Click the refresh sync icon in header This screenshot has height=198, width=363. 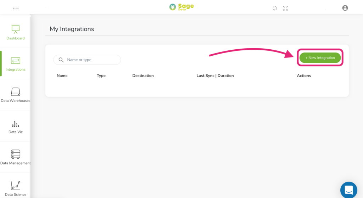275,9
